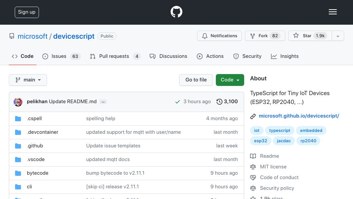The image size is (353, 199).
Task: Open 'Update README.md' commit message
Action: point(73,102)
